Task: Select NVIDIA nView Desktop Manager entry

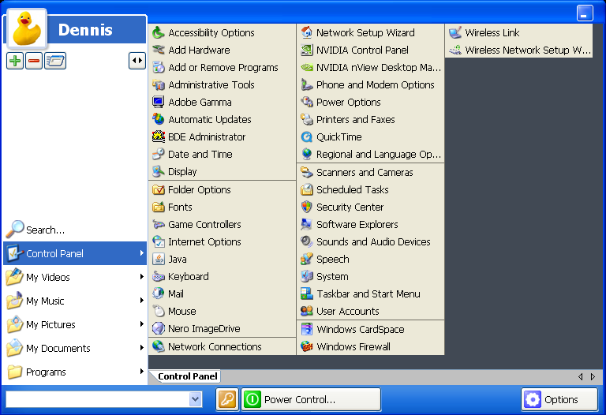Action: 371,67
